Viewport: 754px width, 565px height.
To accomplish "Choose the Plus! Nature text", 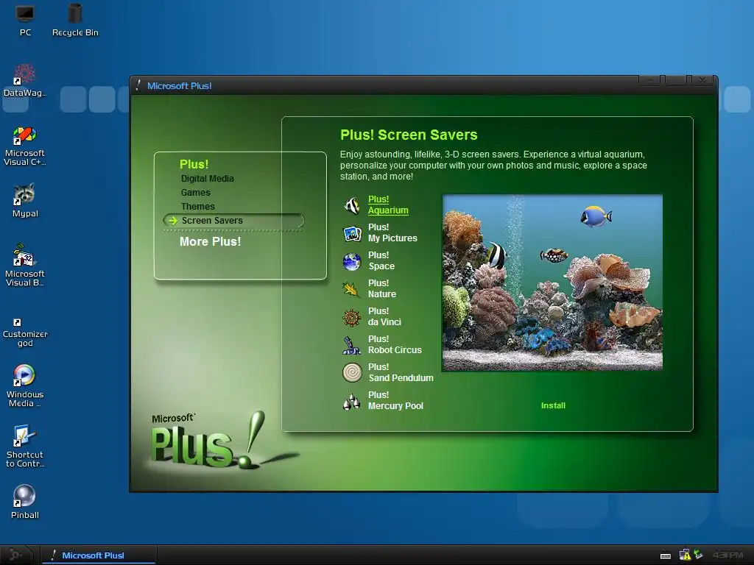I will (x=382, y=288).
